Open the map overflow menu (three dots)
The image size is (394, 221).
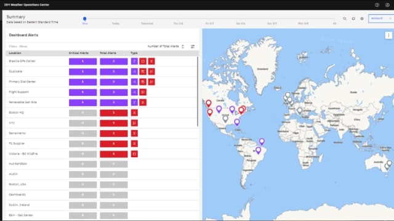388,36
